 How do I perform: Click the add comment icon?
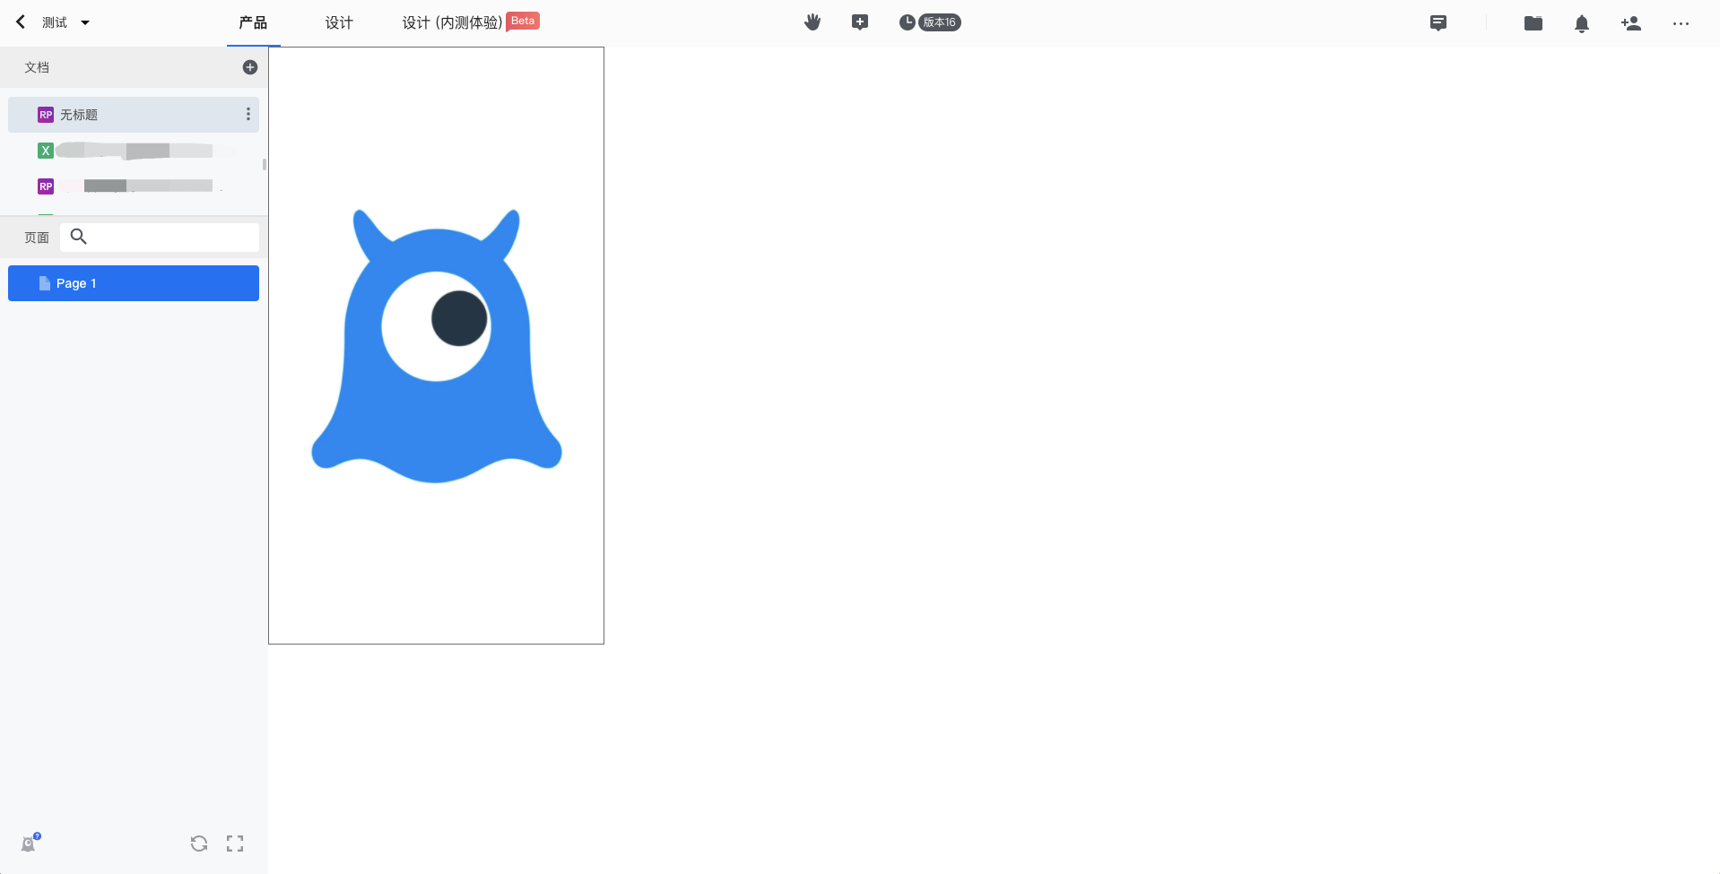(x=860, y=22)
